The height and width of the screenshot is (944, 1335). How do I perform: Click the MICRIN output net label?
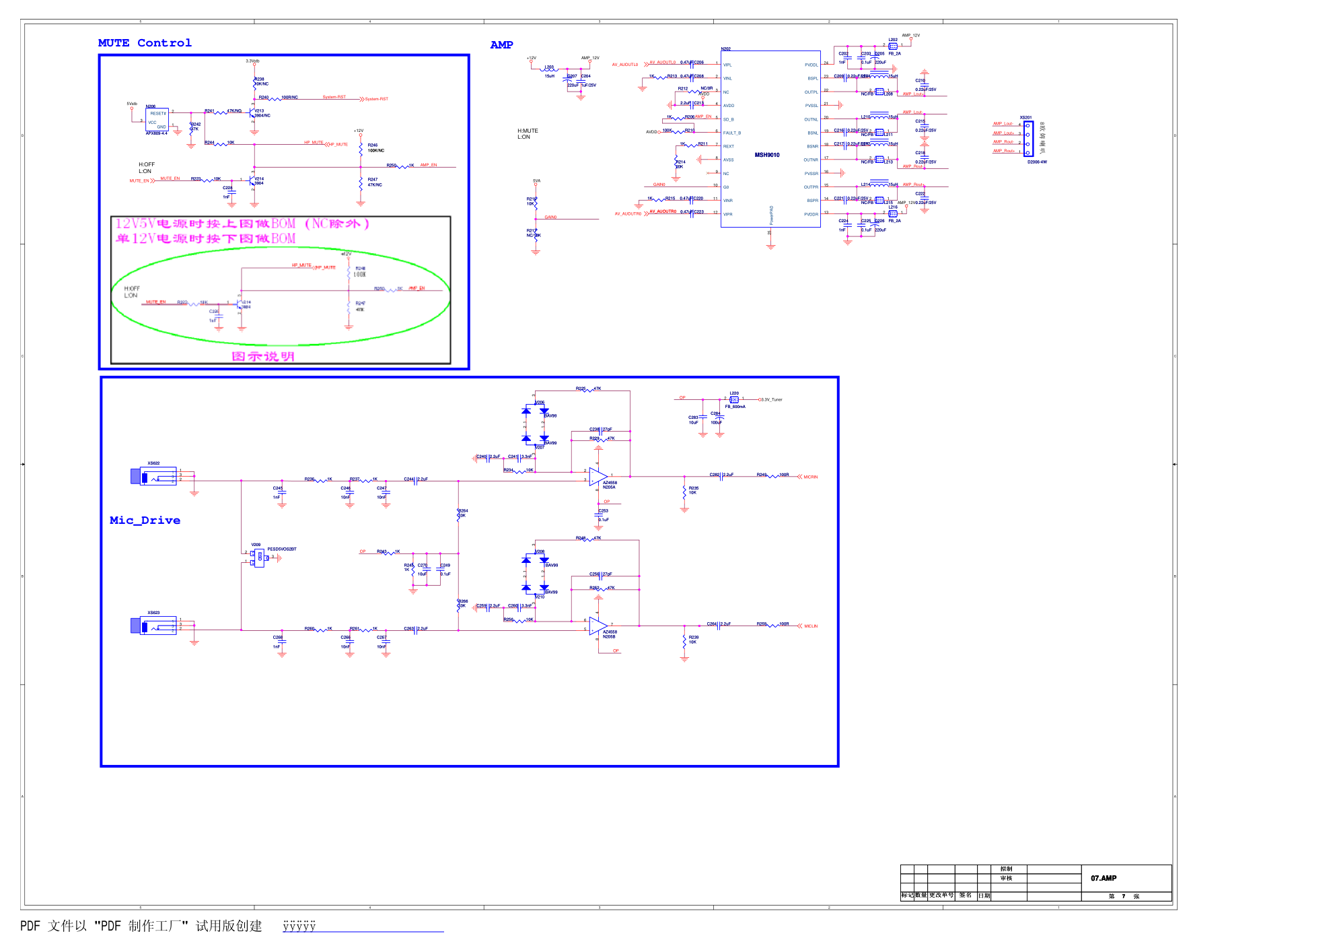tap(810, 477)
